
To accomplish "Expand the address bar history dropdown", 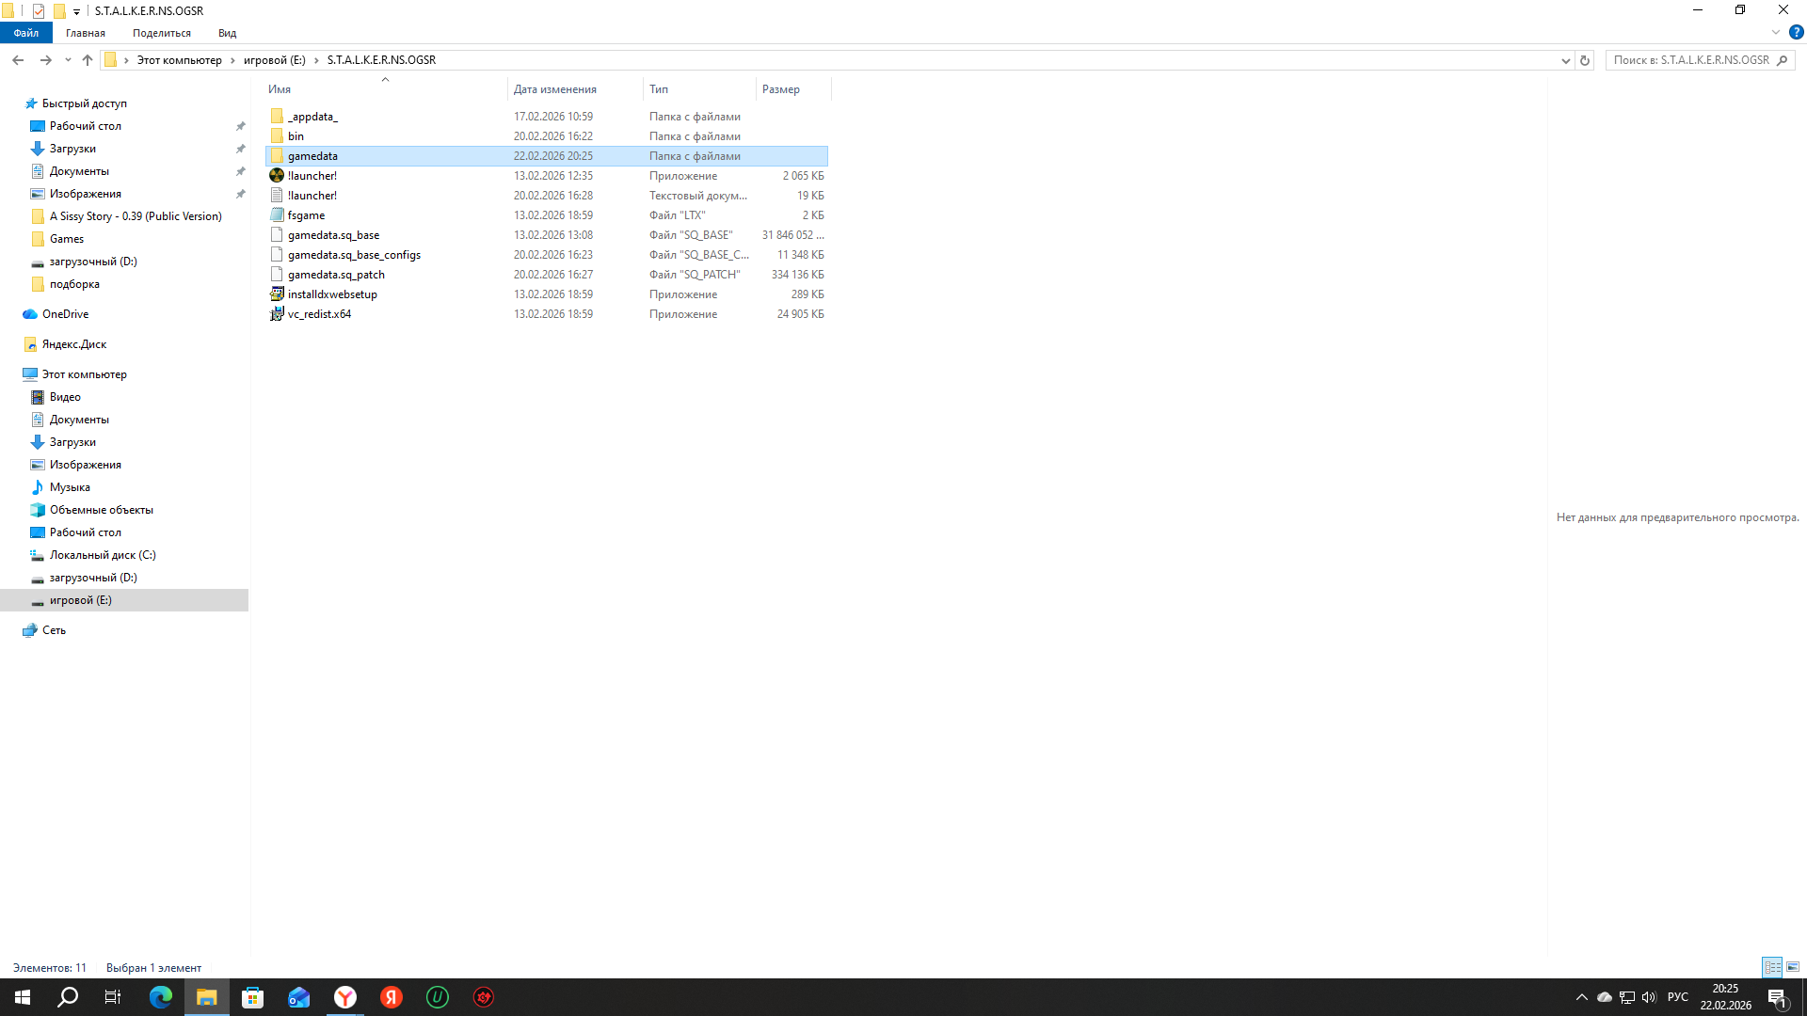I will pos(1565,60).
